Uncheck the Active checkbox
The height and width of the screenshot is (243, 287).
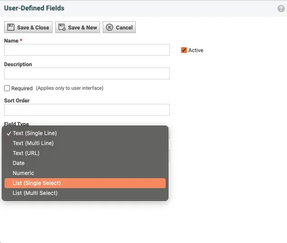tap(184, 50)
